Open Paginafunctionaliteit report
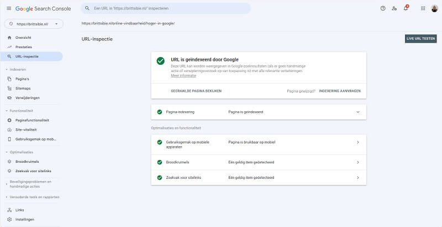 click(x=31, y=120)
